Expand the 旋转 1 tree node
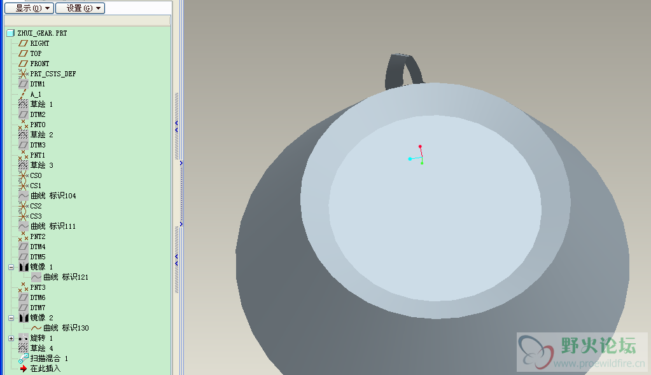 coord(11,339)
